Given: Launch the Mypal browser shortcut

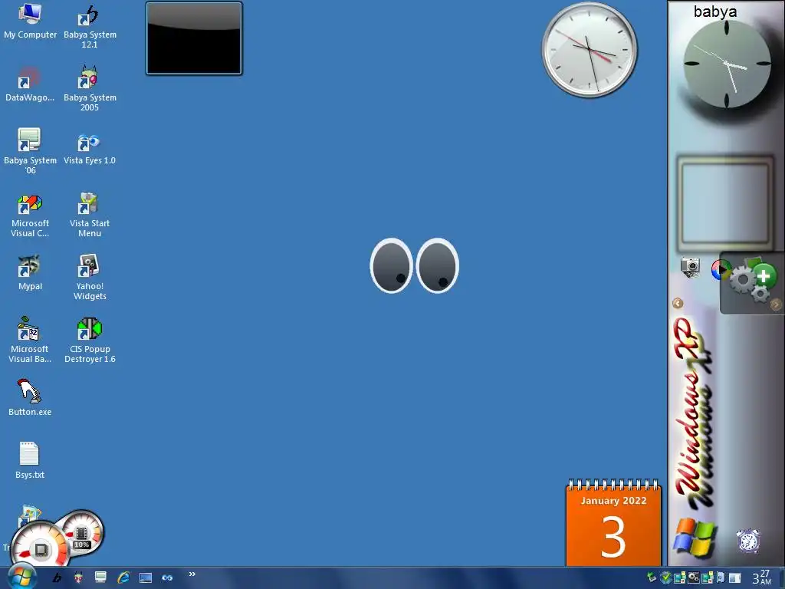Looking at the screenshot, I should click(30, 274).
